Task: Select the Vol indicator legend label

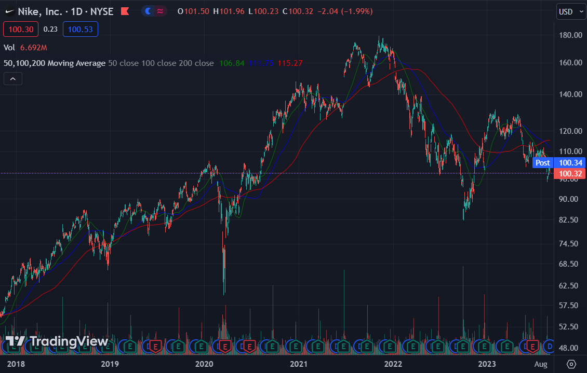Action: [x=9, y=47]
